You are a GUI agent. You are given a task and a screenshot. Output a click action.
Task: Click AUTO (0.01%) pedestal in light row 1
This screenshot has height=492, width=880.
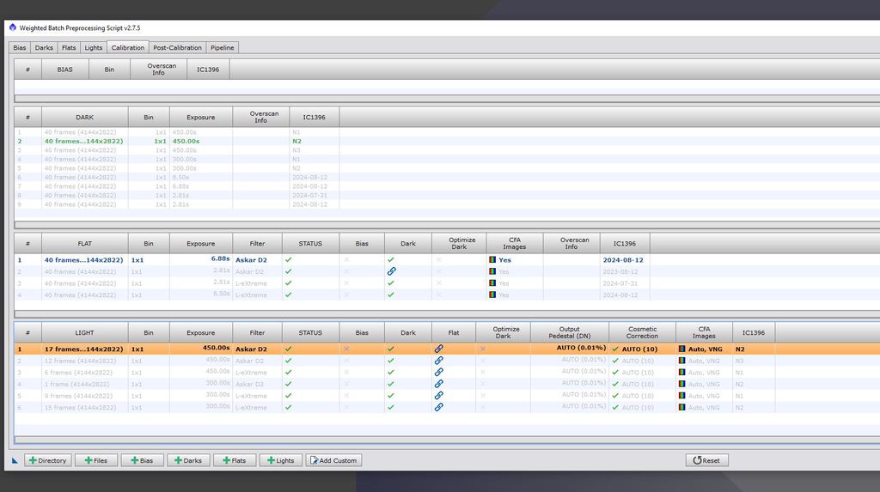581,349
